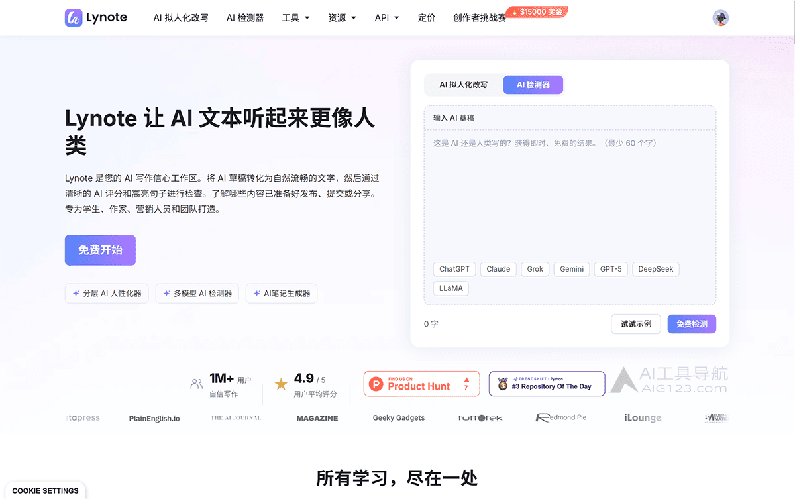
Task: Open the 多模型 AI 检测器 feature link
Action: [x=198, y=293]
